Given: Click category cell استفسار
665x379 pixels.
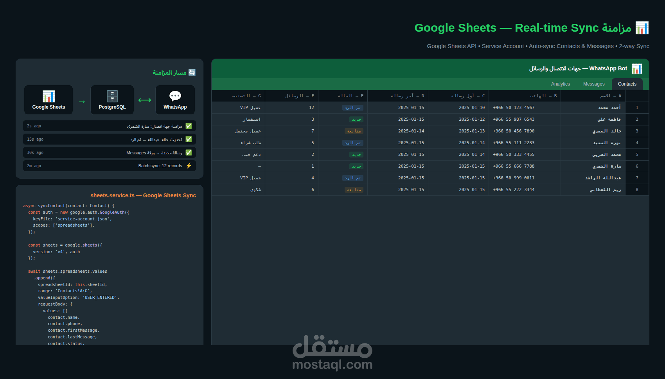Looking at the screenshot, I should point(238,119).
